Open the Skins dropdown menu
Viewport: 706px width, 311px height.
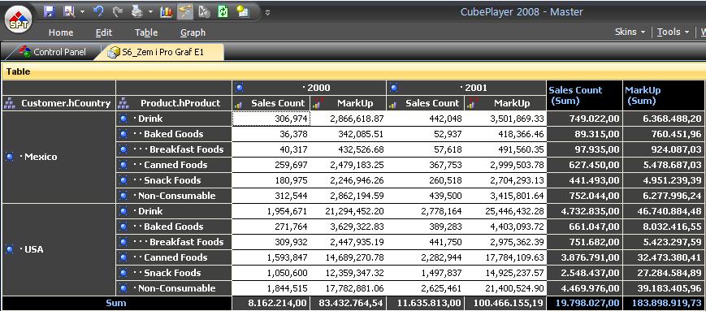630,32
